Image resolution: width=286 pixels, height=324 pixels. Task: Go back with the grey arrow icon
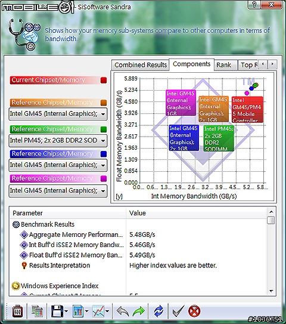[123, 311]
